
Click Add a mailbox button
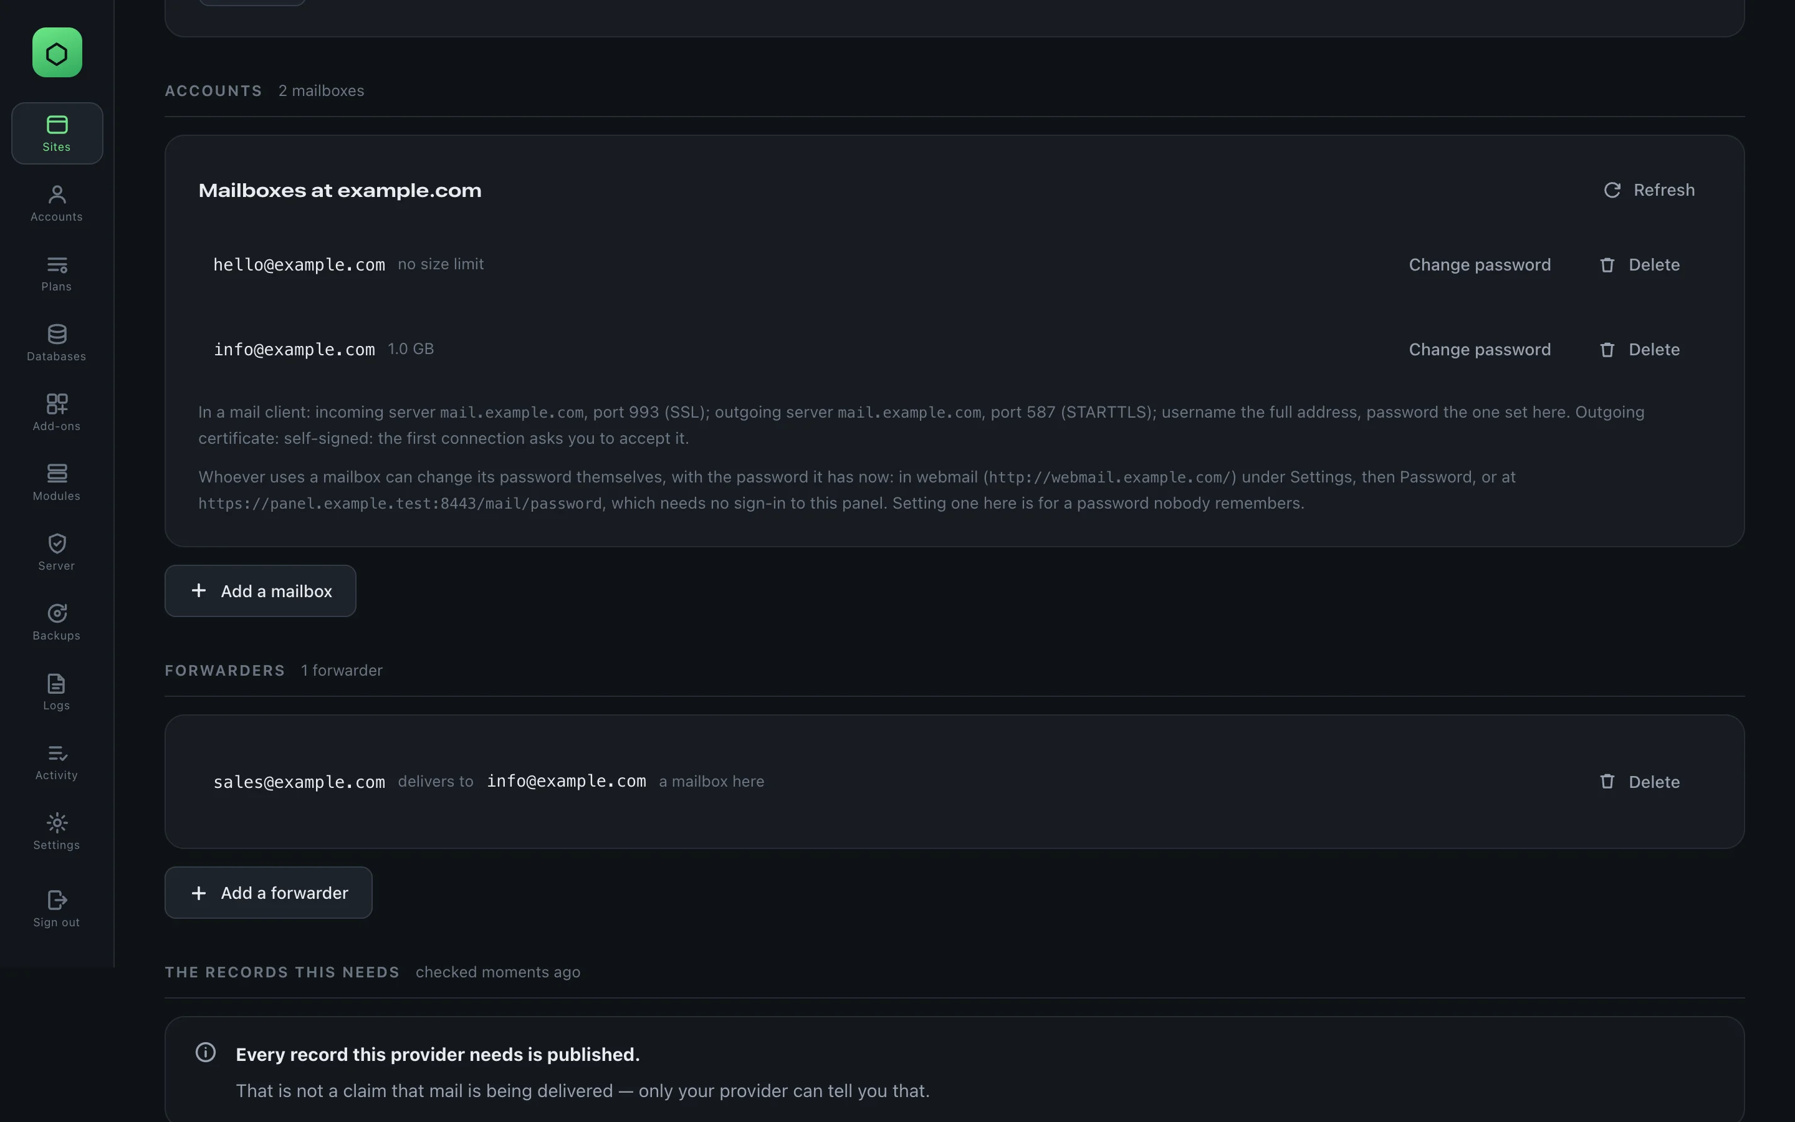261,591
